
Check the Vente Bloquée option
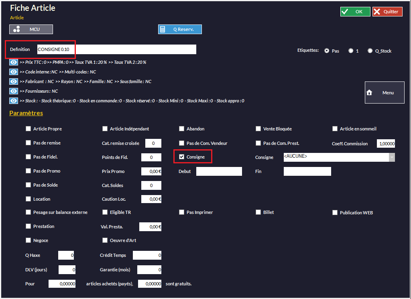[258, 129]
